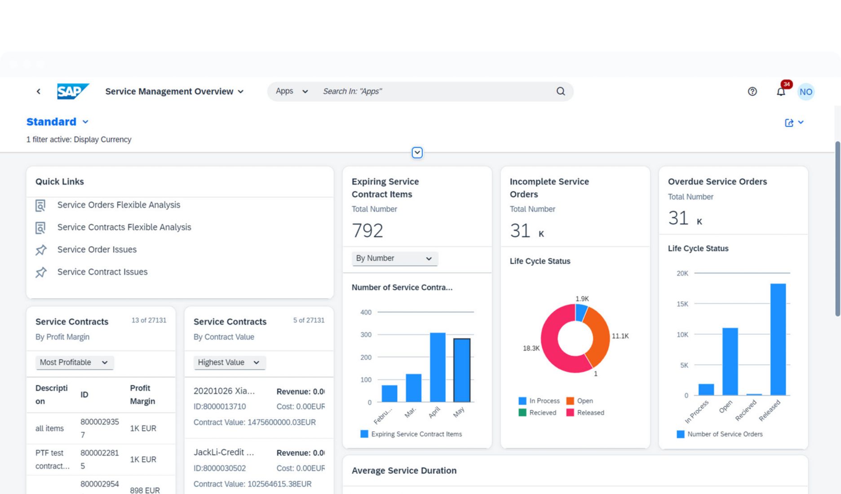The image size is (841, 494).
Task: Click the NO user avatar
Action: click(x=806, y=92)
